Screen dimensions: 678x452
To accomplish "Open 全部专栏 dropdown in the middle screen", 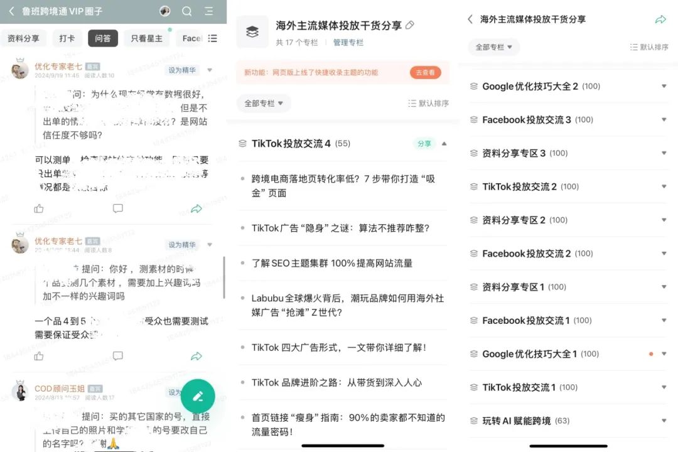I will tap(263, 104).
